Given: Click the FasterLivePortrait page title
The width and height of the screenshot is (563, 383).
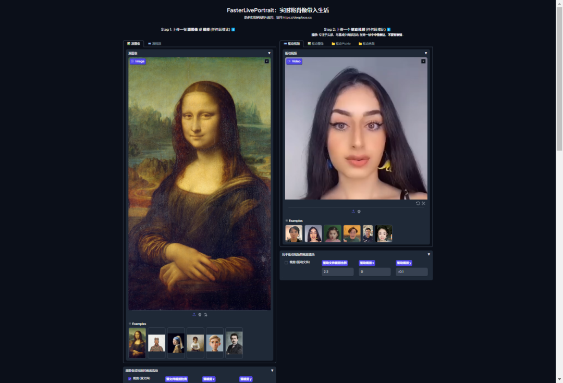Looking at the screenshot, I should coord(278,10).
